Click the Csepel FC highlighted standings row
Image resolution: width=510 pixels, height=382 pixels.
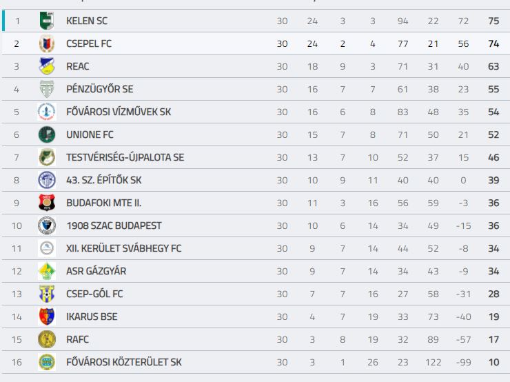pos(255,43)
